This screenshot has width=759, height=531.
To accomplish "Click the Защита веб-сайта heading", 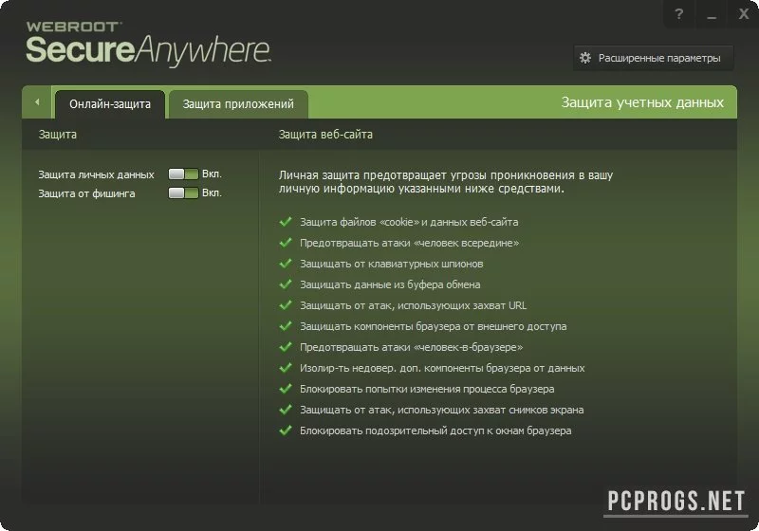I will click(x=325, y=135).
